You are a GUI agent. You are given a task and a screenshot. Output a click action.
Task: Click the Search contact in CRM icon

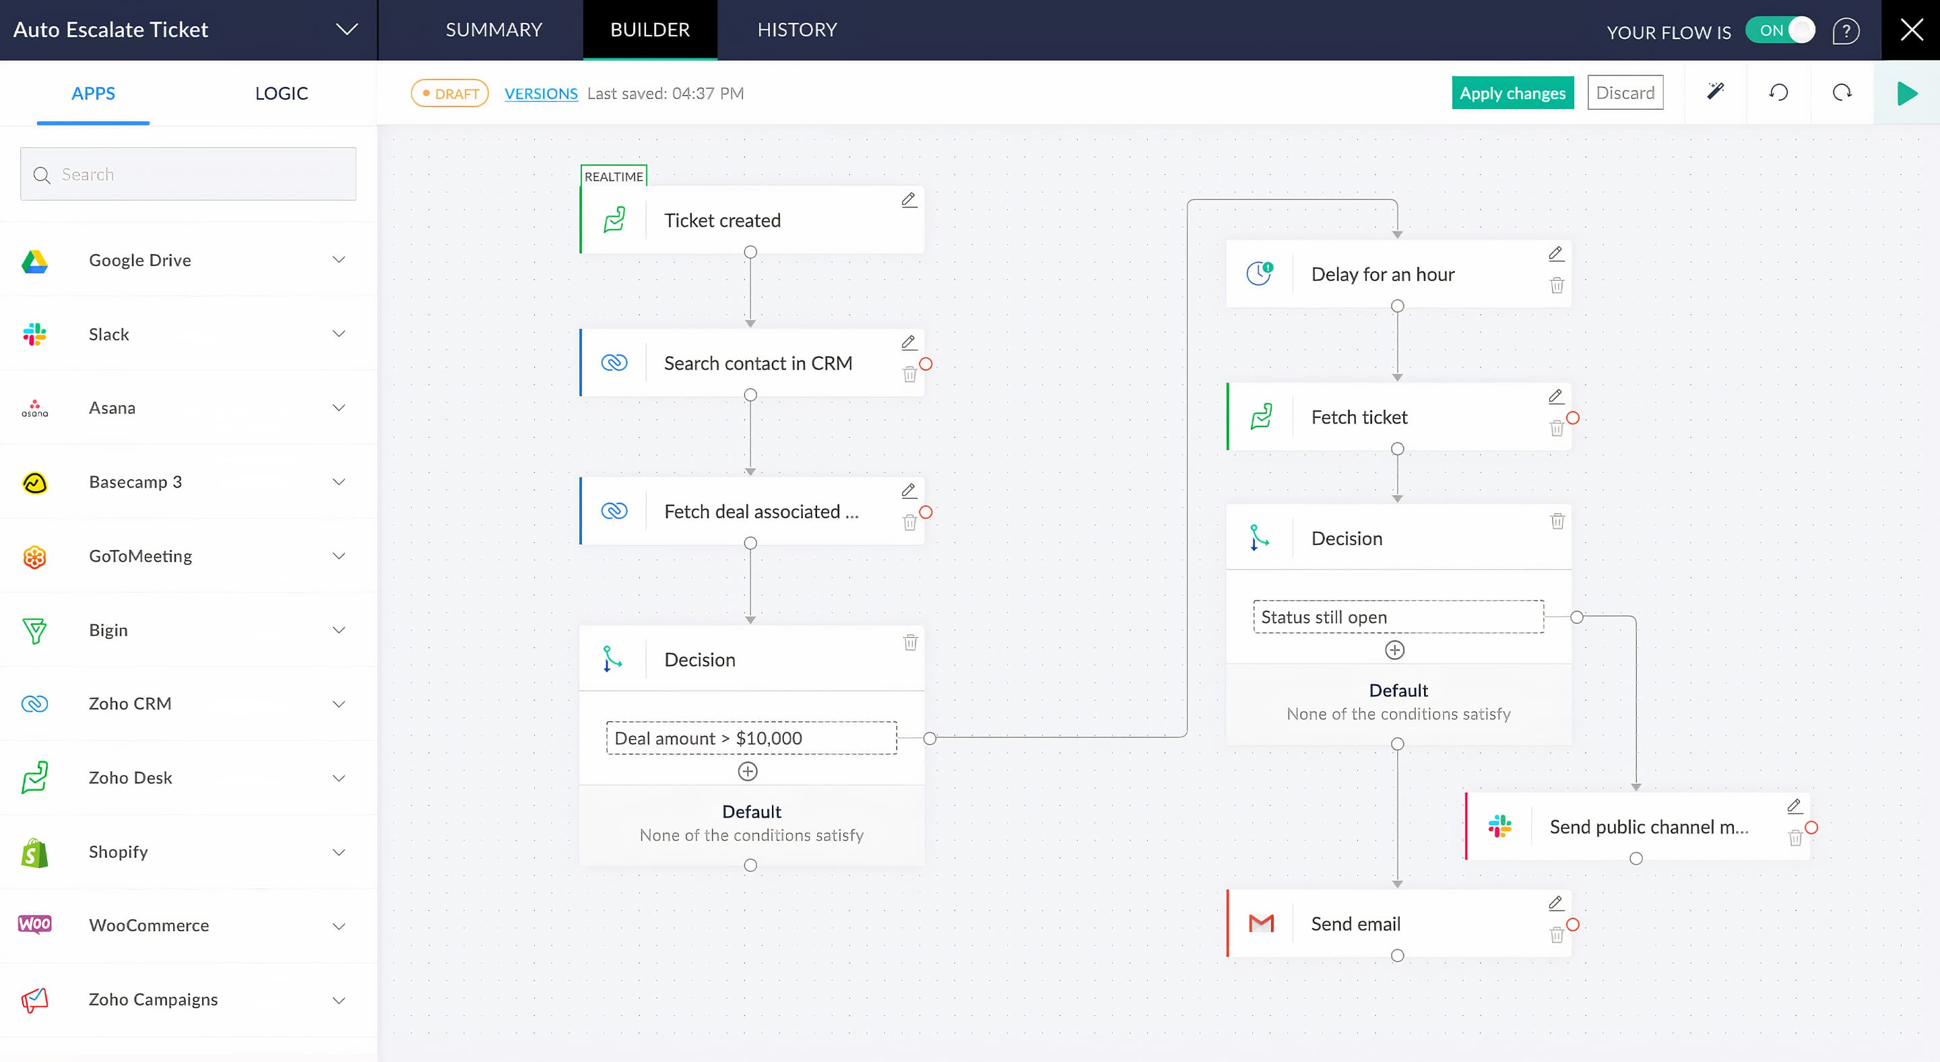[x=615, y=362]
